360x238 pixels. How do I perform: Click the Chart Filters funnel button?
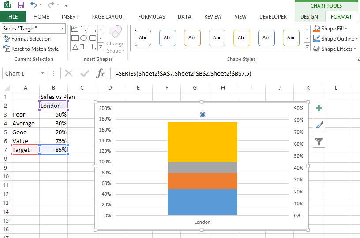click(x=319, y=142)
